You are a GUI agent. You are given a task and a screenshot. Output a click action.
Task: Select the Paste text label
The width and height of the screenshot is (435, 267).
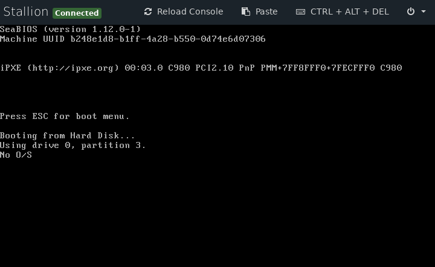[266, 11]
